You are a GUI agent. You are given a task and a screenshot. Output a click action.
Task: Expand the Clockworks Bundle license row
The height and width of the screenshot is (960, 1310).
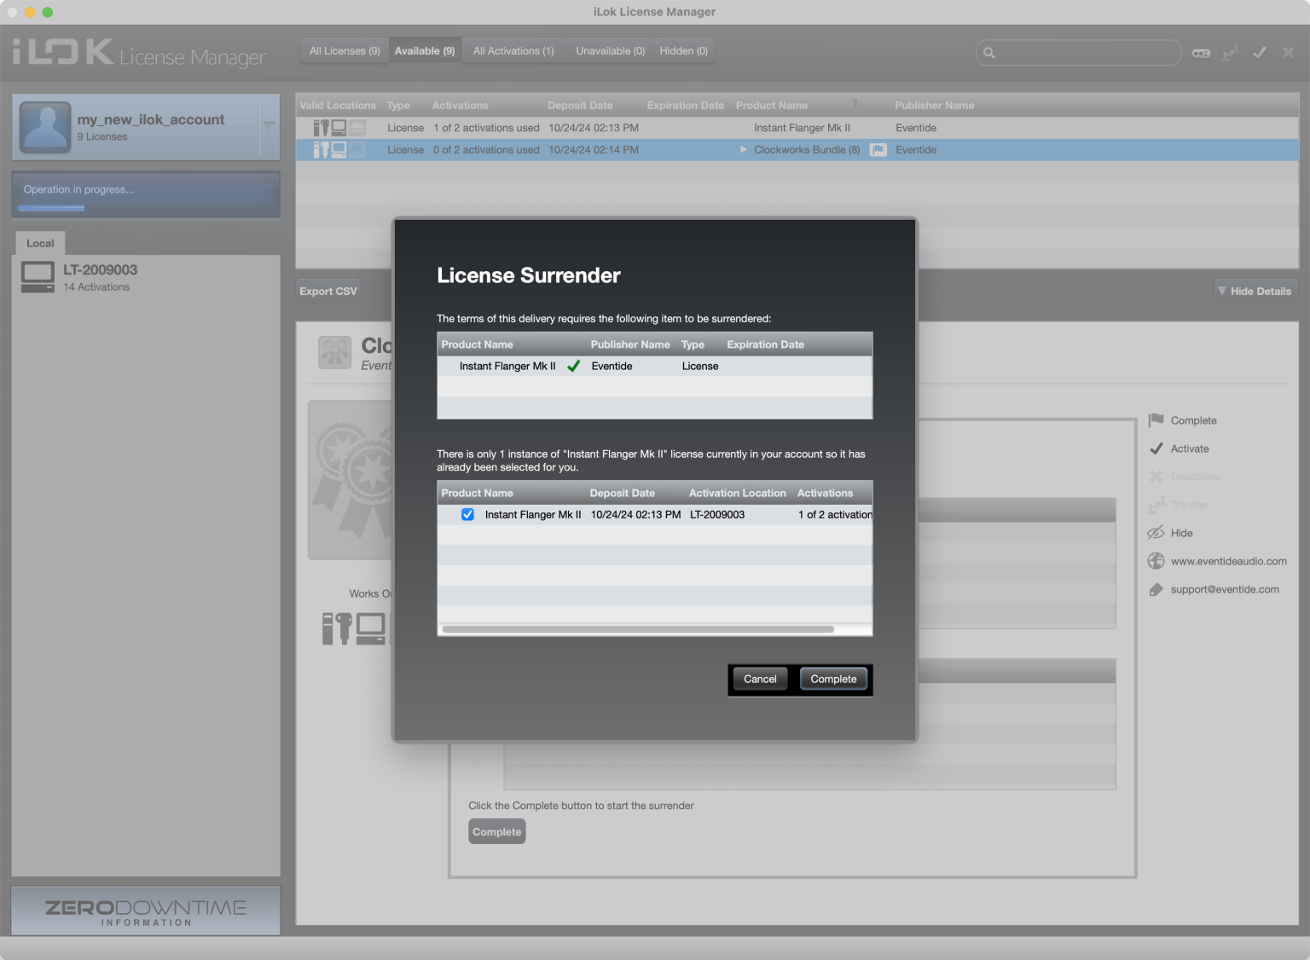coord(742,149)
